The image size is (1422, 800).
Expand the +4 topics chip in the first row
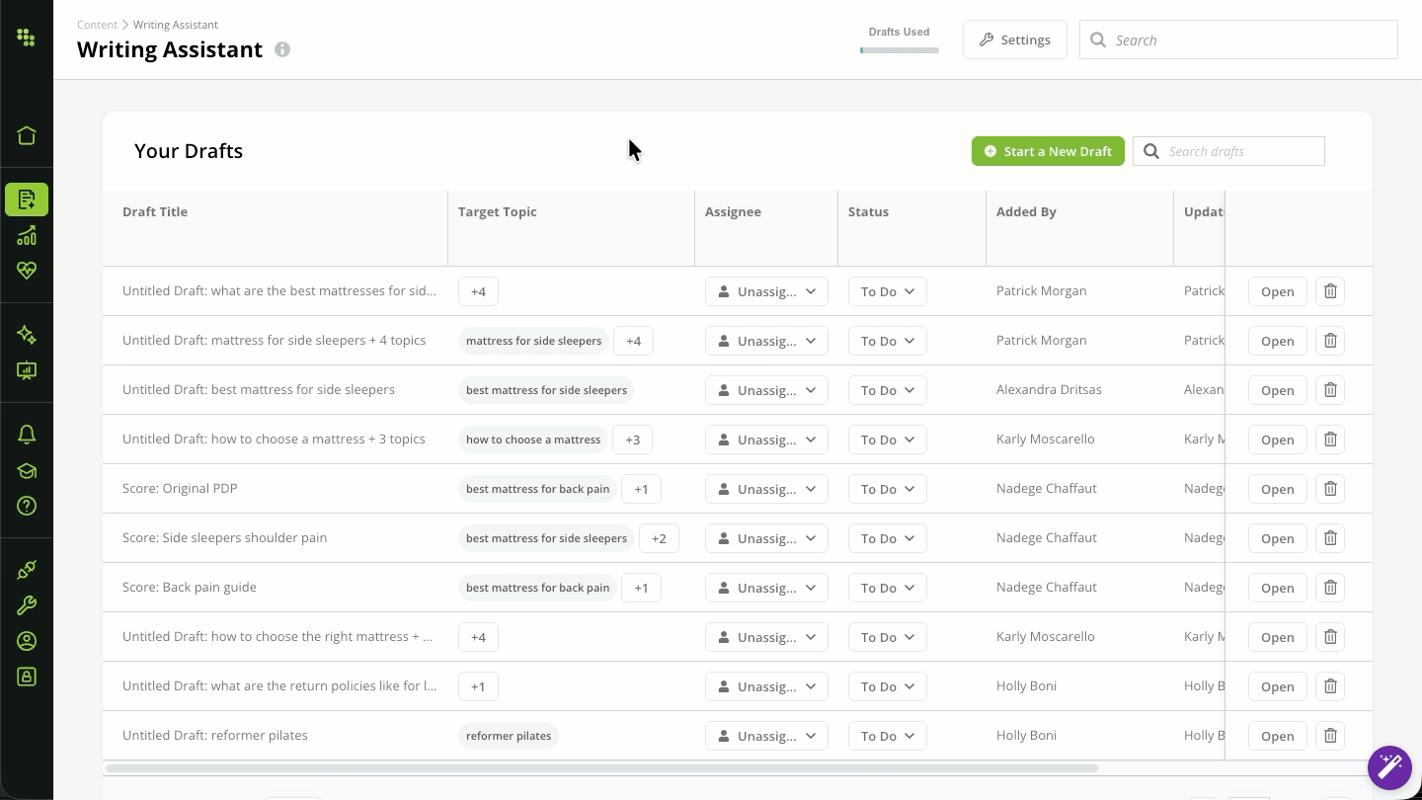pyautogui.click(x=478, y=291)
